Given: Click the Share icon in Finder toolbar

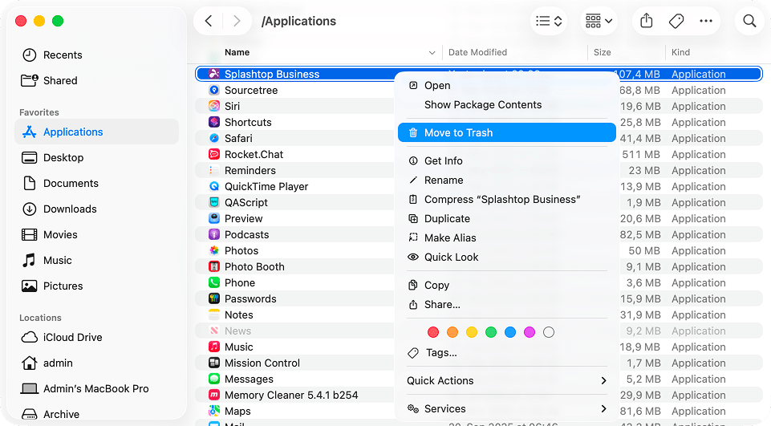Looking at the screenshot, I should click(647, 22).
